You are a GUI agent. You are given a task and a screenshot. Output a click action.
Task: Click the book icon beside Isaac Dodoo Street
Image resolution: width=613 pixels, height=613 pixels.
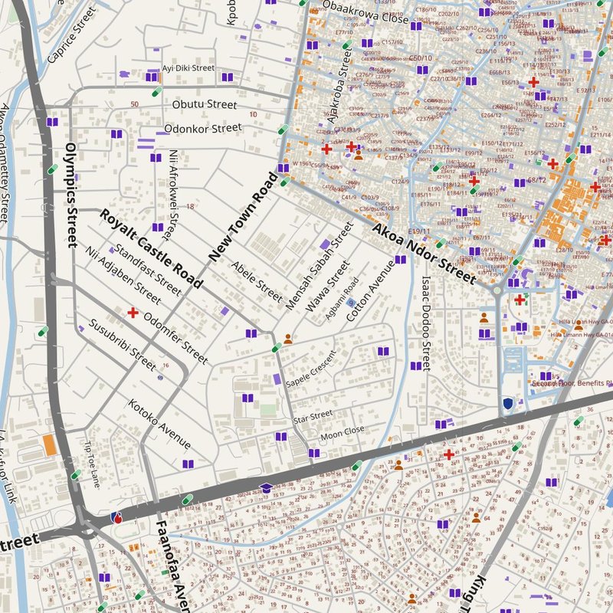416,366
